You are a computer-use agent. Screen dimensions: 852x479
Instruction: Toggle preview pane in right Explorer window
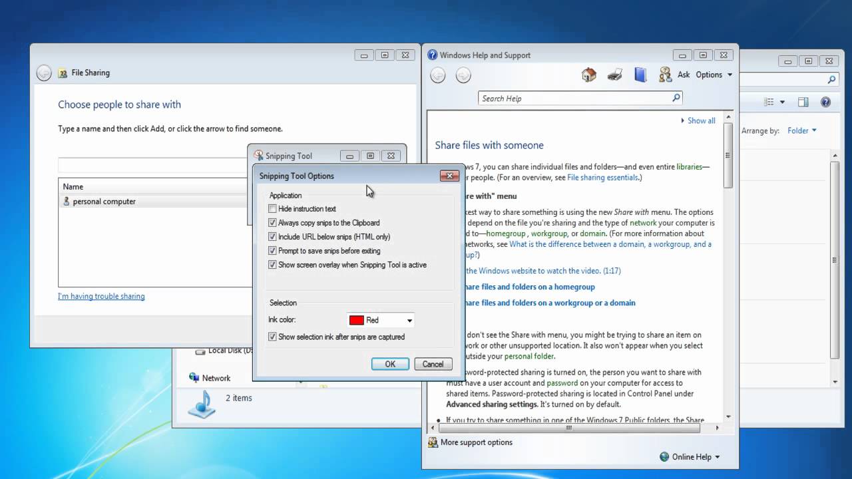(803, 102)
